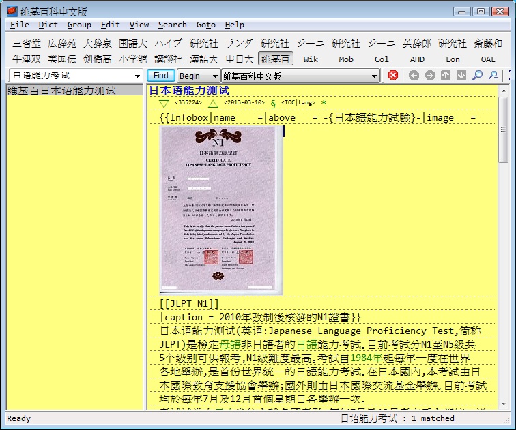
Task: Select the 斎藤和 dictionary
Action: coord(488,44)
